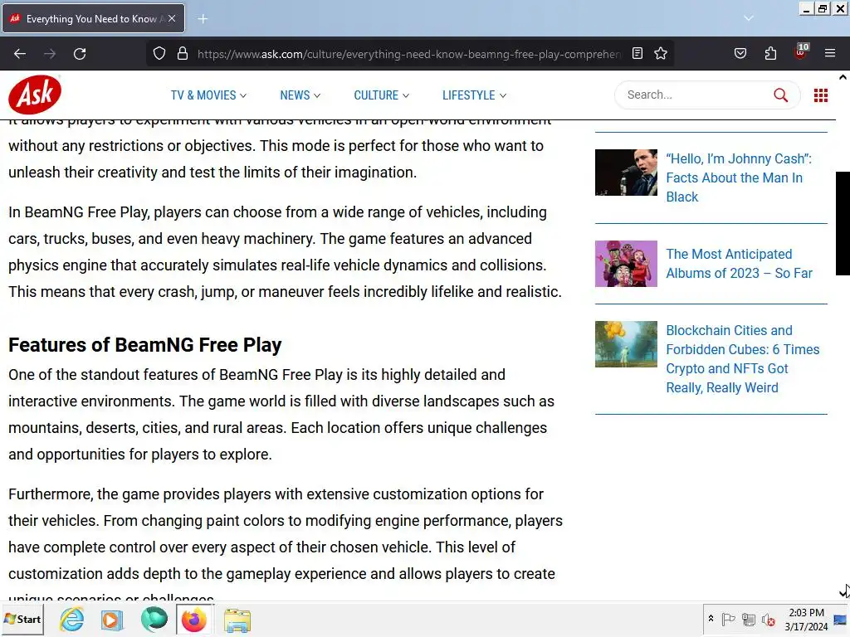Open the Blockchain Cities and Forbidden Cubes link
The width and height of the screenshot is (850, 637).
(743, 359)
